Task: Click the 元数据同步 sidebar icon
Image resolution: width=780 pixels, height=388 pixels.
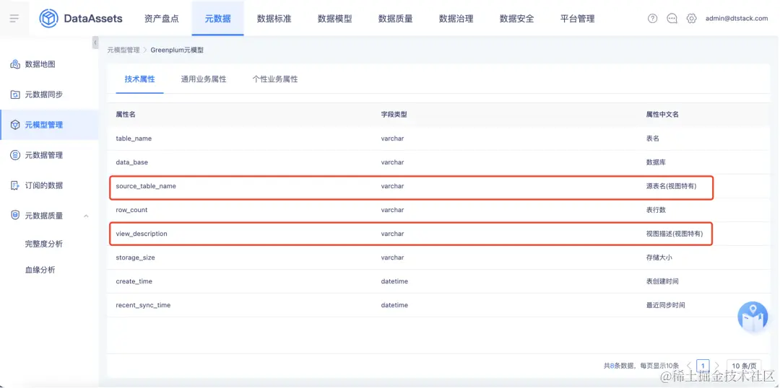Action: point(15,94)
